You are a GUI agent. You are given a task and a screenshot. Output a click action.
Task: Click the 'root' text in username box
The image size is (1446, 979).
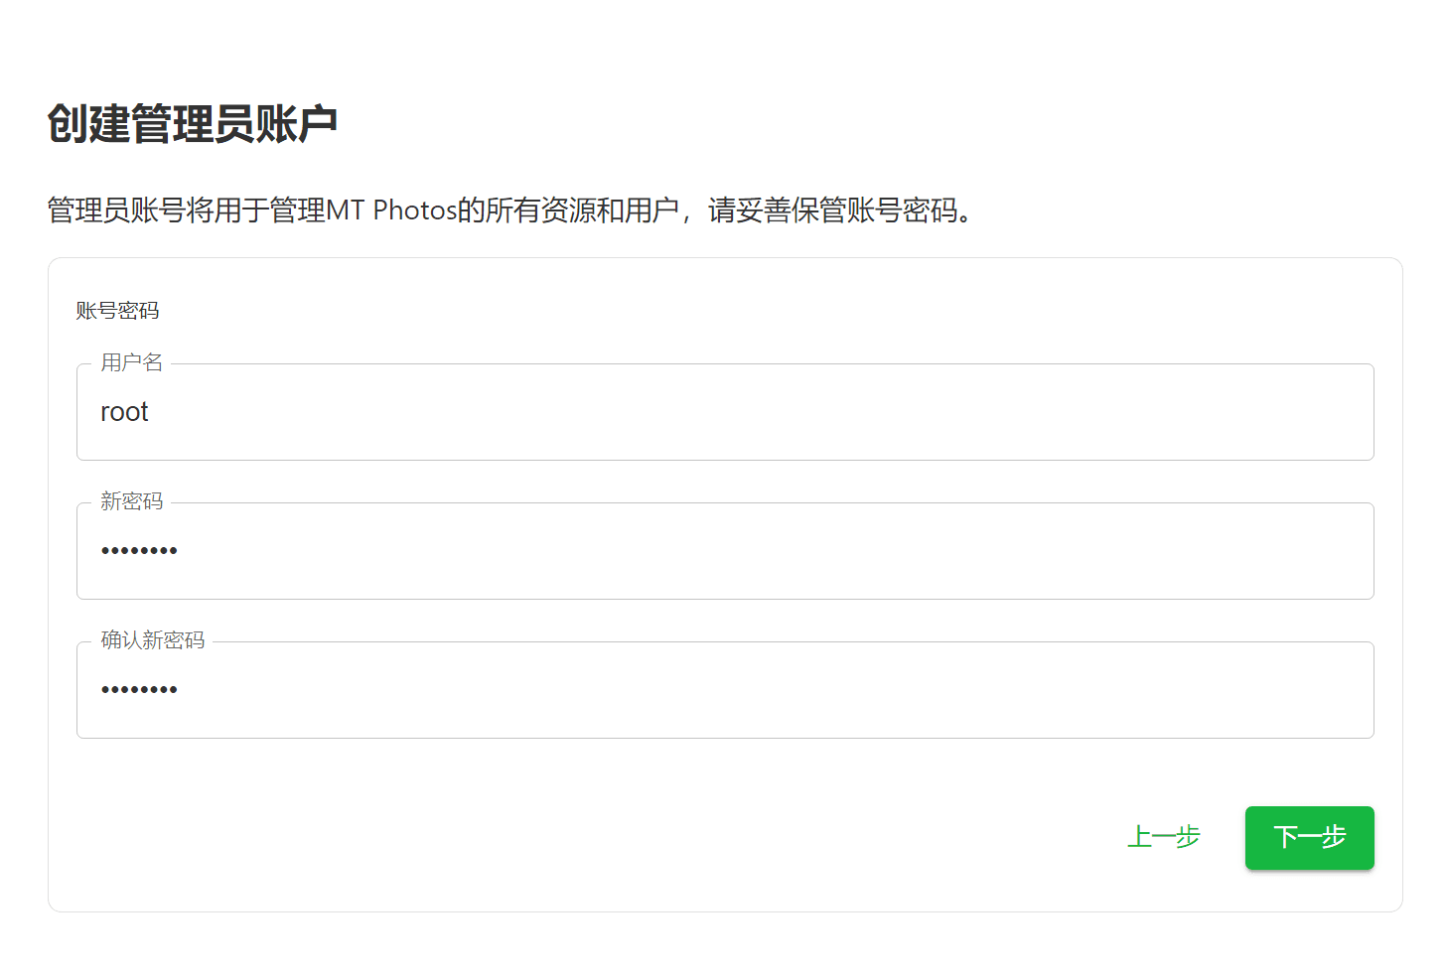124,412
